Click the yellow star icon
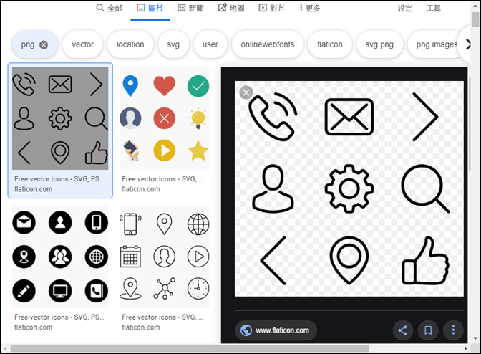The width and height of the screenshot is (481, 354). click(198, 150)
